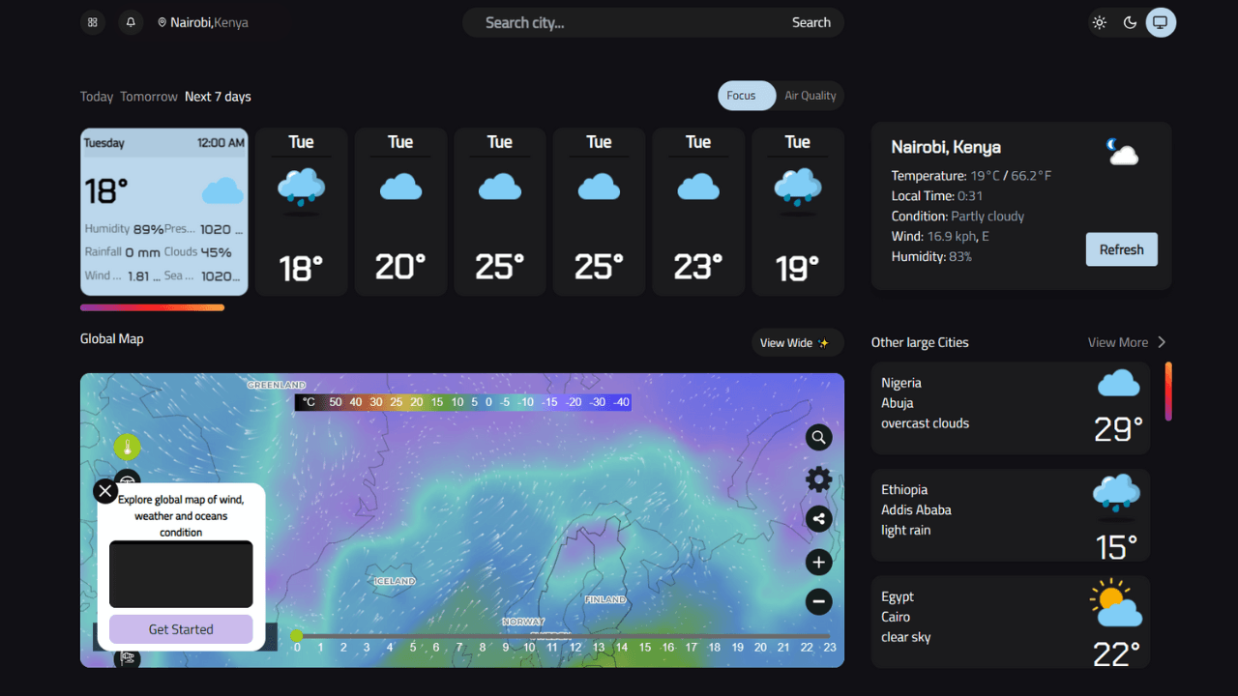1238x696 pixels.
Task: Click the Clouds 45% value
Action: (217, 252)
